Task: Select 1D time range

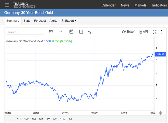Action: (19, 119)
